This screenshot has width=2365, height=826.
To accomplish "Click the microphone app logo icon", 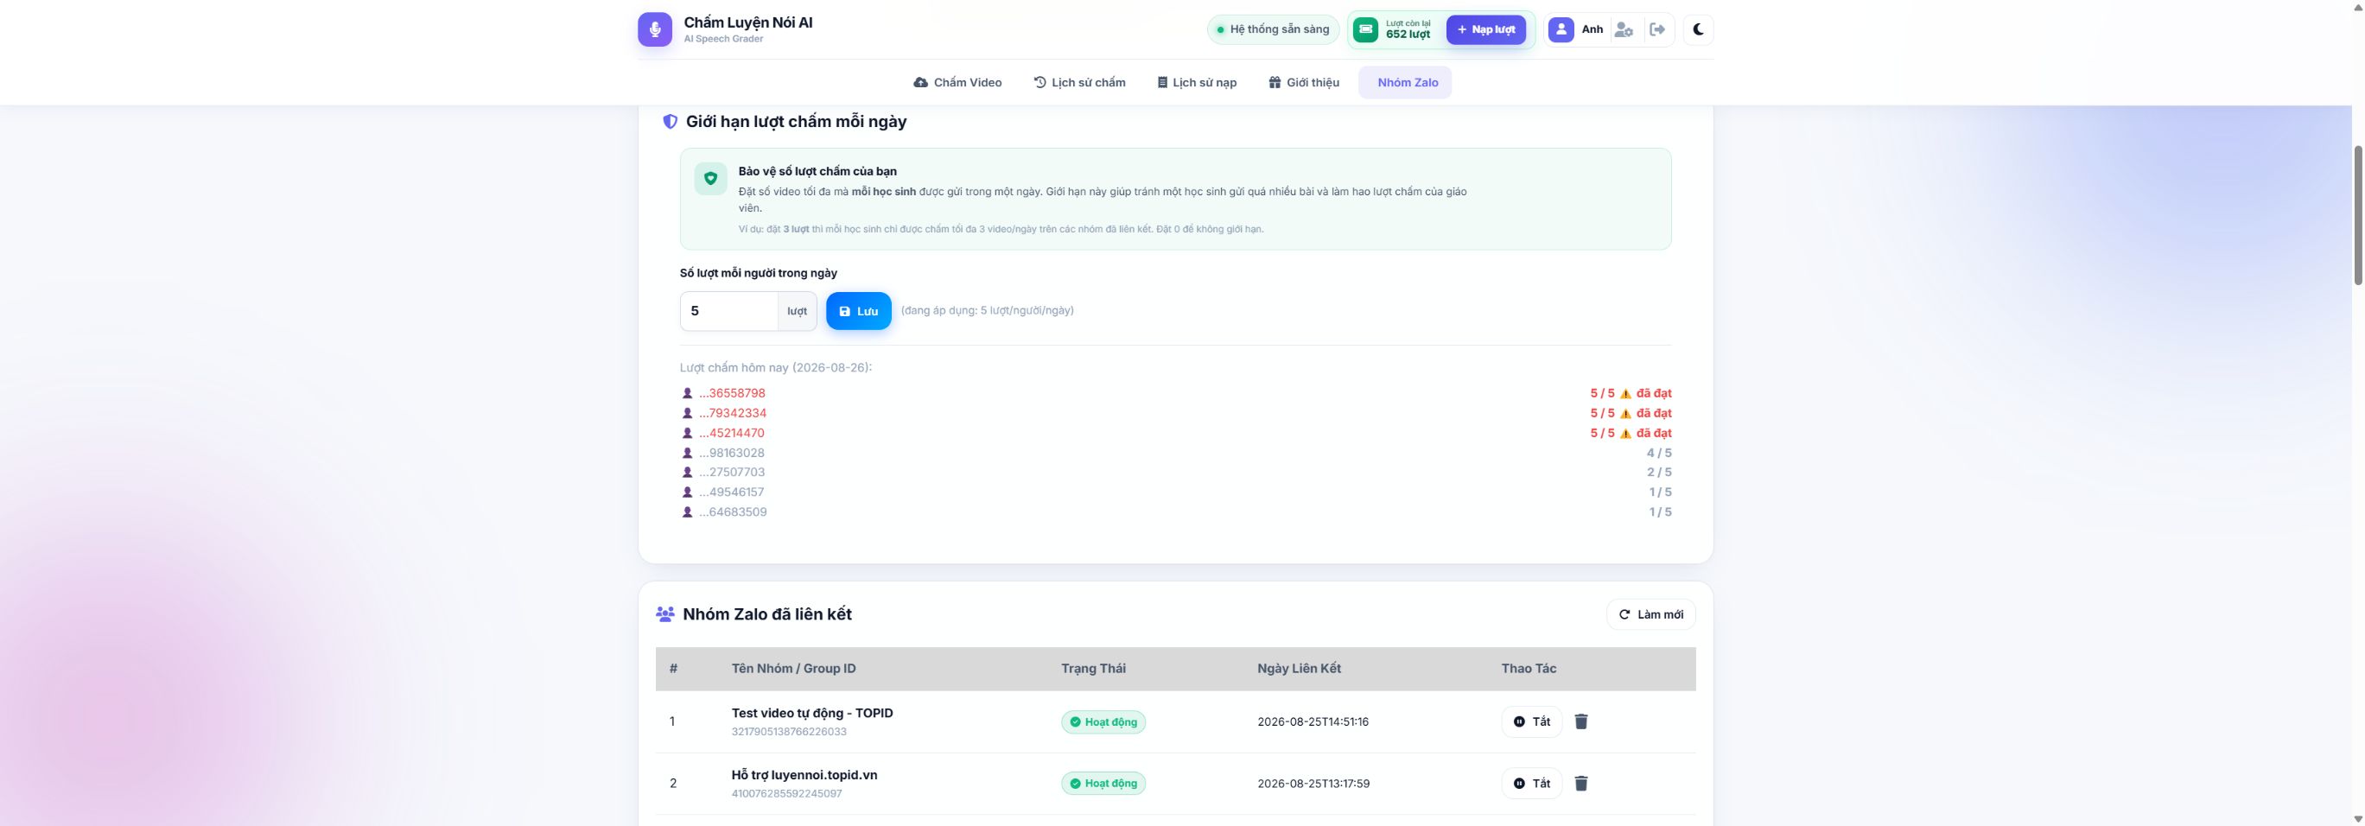I will click(655, 29).
